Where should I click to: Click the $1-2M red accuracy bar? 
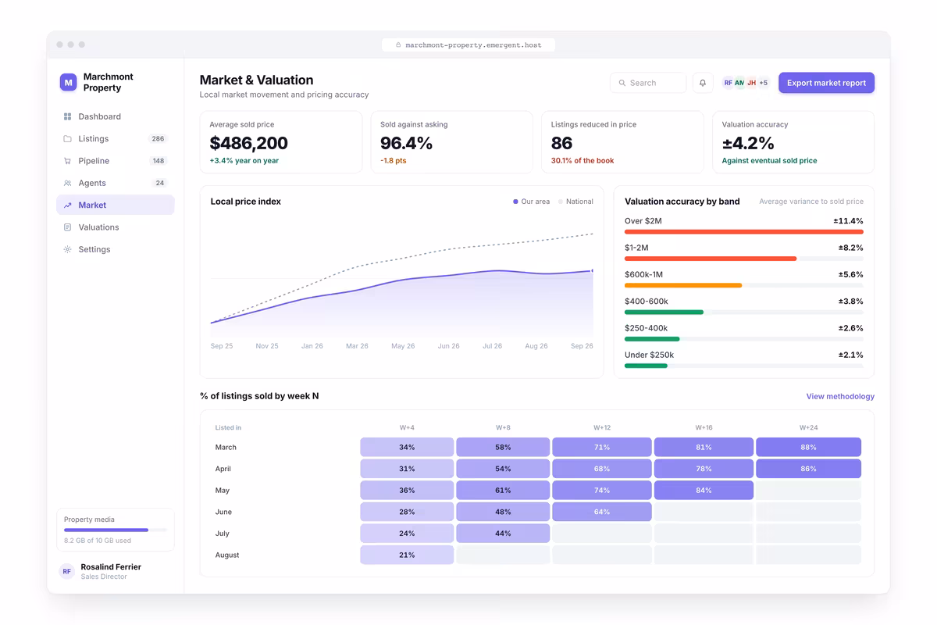711,259
